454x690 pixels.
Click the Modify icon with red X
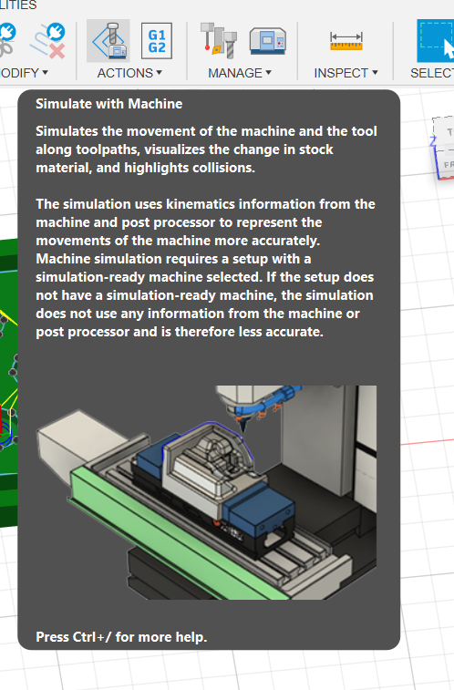[x=48, y=41]
